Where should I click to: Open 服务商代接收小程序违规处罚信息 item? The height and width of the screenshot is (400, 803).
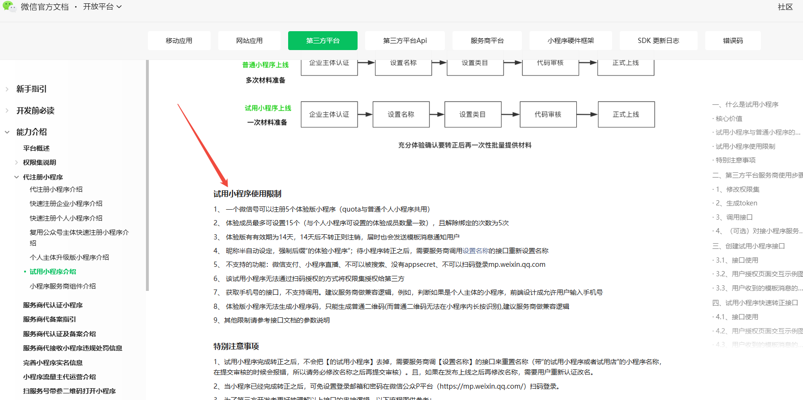(x=73, y=348)
